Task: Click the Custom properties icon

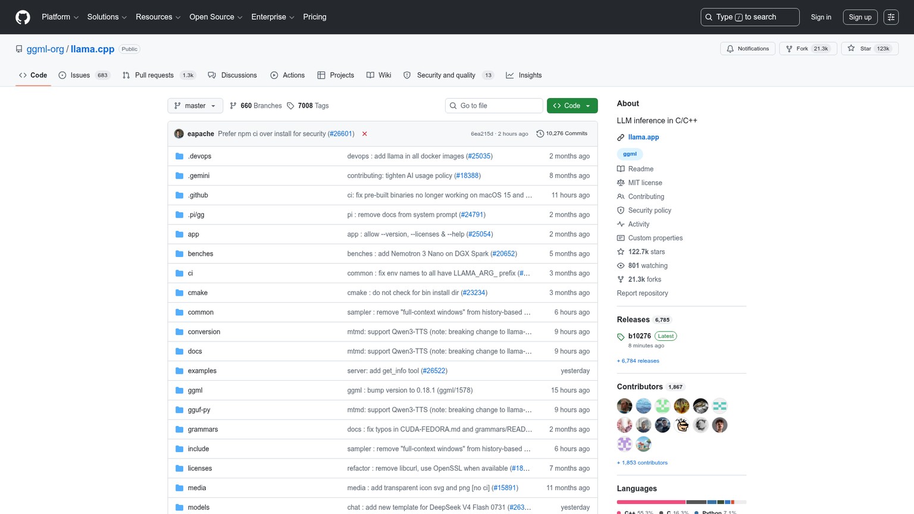Action: coord(621,238)
